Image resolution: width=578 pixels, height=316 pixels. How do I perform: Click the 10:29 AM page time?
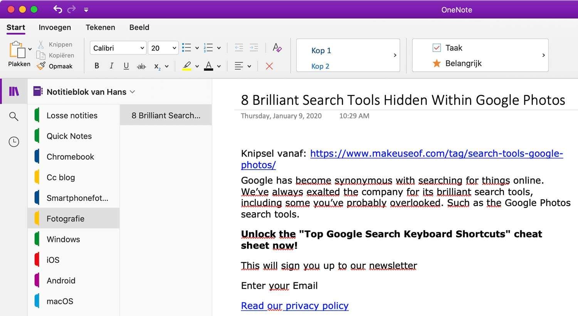pos(354,116)
